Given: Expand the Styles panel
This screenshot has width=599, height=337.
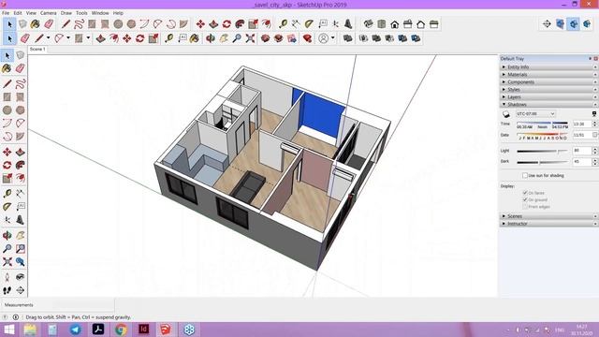Looking at the screenshot, I should 548,90.
